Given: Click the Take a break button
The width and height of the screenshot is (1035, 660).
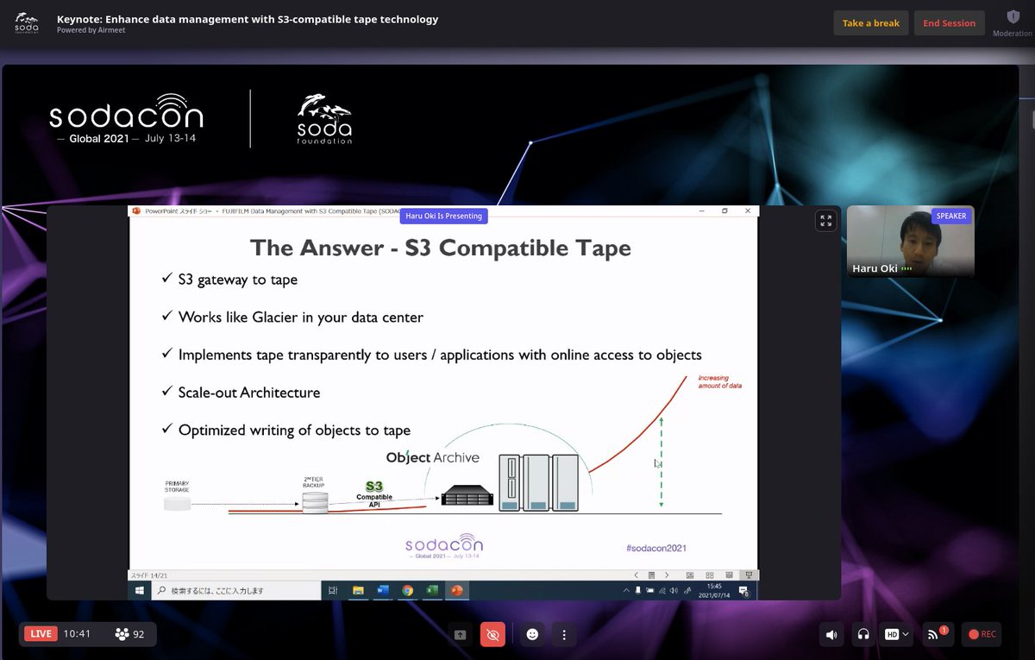Looking at the screenshot, I should 870,23.
